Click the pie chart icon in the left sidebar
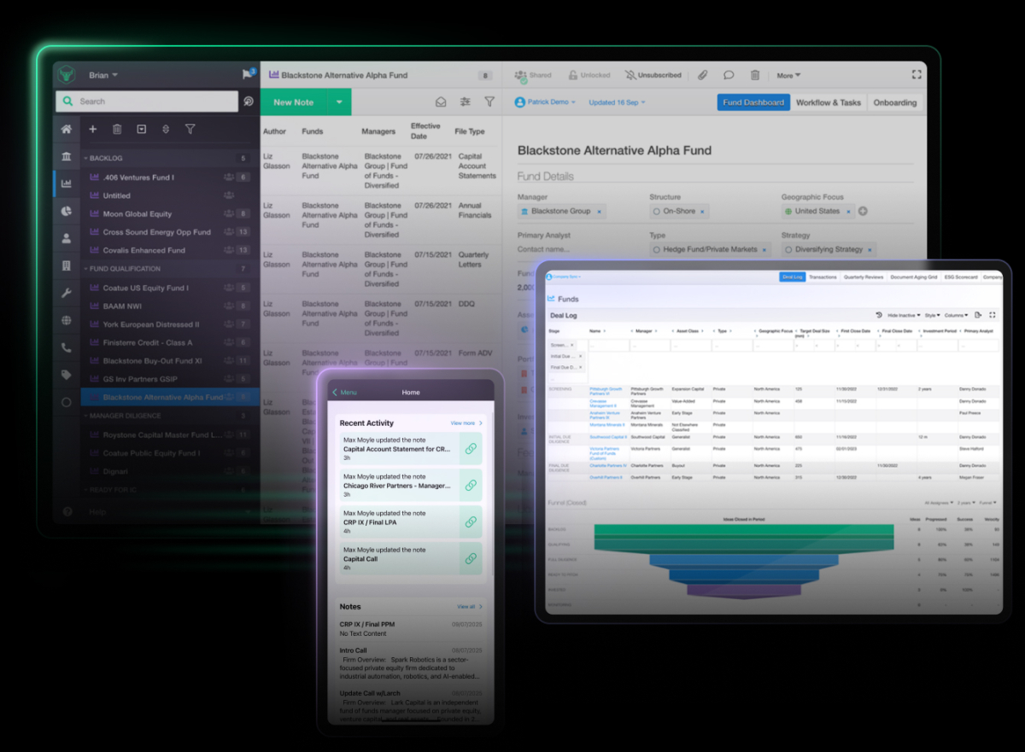The image size is (1025, 752). pos(66,211)
